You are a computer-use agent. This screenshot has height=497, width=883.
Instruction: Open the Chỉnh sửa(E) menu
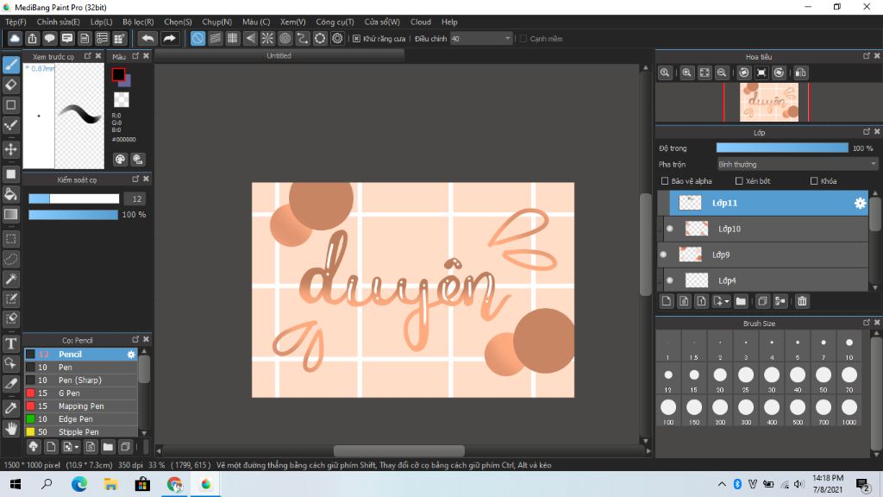pyautogui.click(x=58, y=22)
